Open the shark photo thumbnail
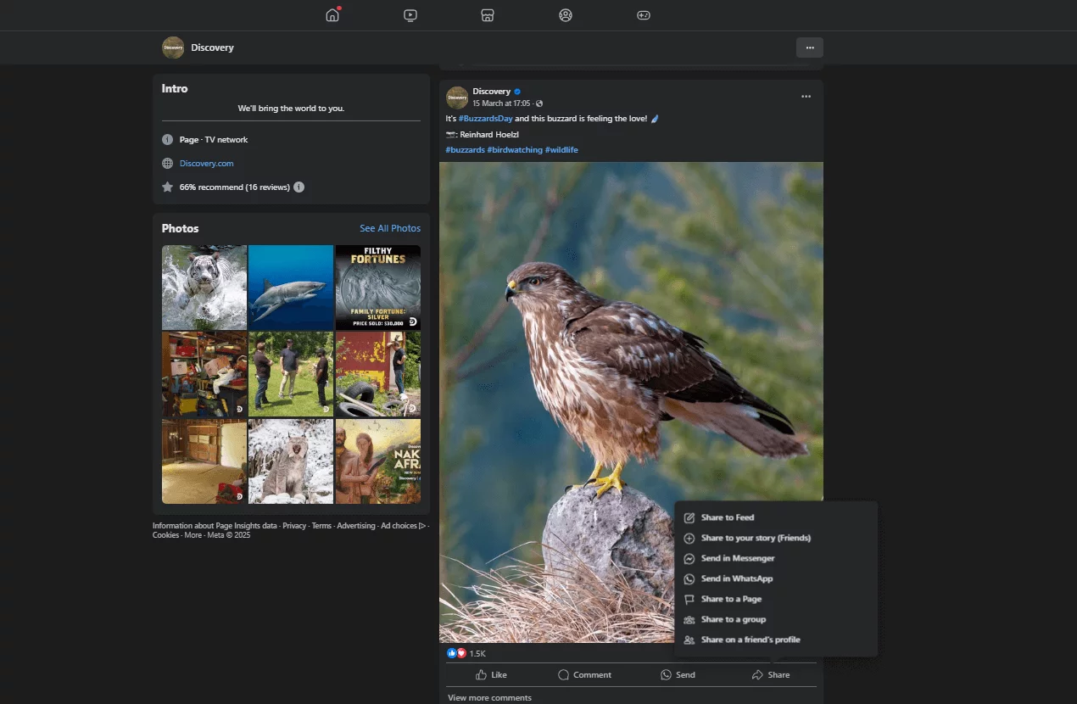This screenshot has height=704, width=1077. coord(291,288)
